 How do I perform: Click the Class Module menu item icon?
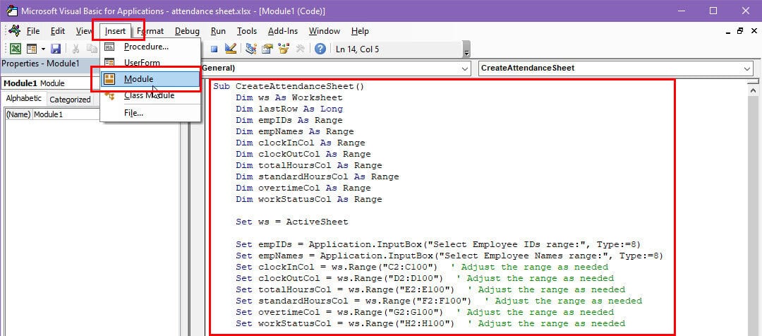click(110, 95)
